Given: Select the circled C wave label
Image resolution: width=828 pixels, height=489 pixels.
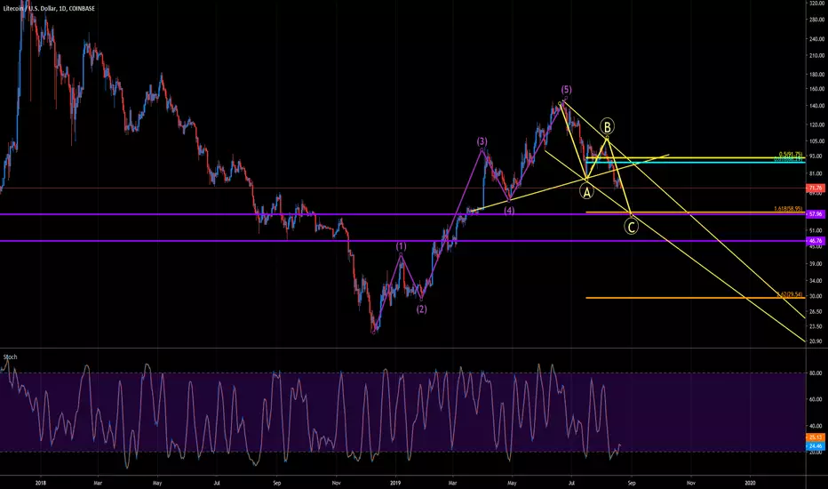Looking at the screenshot, I should click(631, 227).
